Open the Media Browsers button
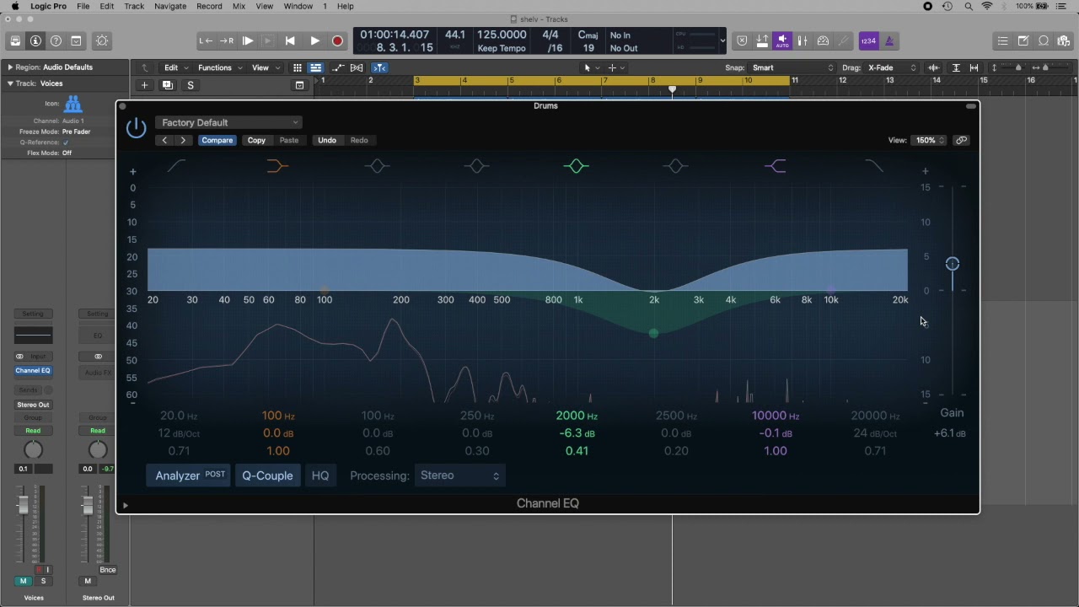 [x=1064, y=40]
